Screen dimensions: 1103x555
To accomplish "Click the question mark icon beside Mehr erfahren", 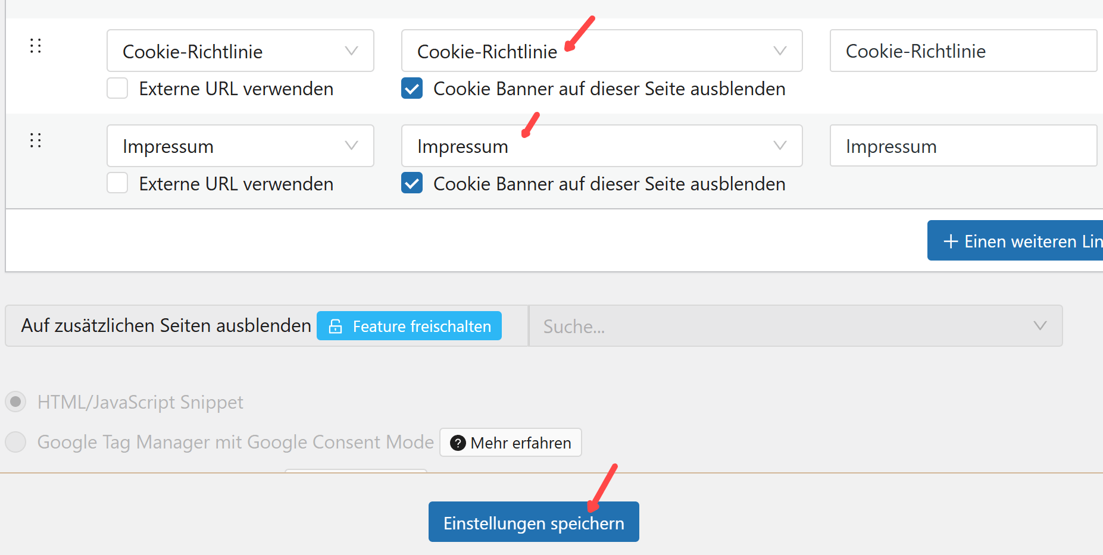I will tap(458, 443).
